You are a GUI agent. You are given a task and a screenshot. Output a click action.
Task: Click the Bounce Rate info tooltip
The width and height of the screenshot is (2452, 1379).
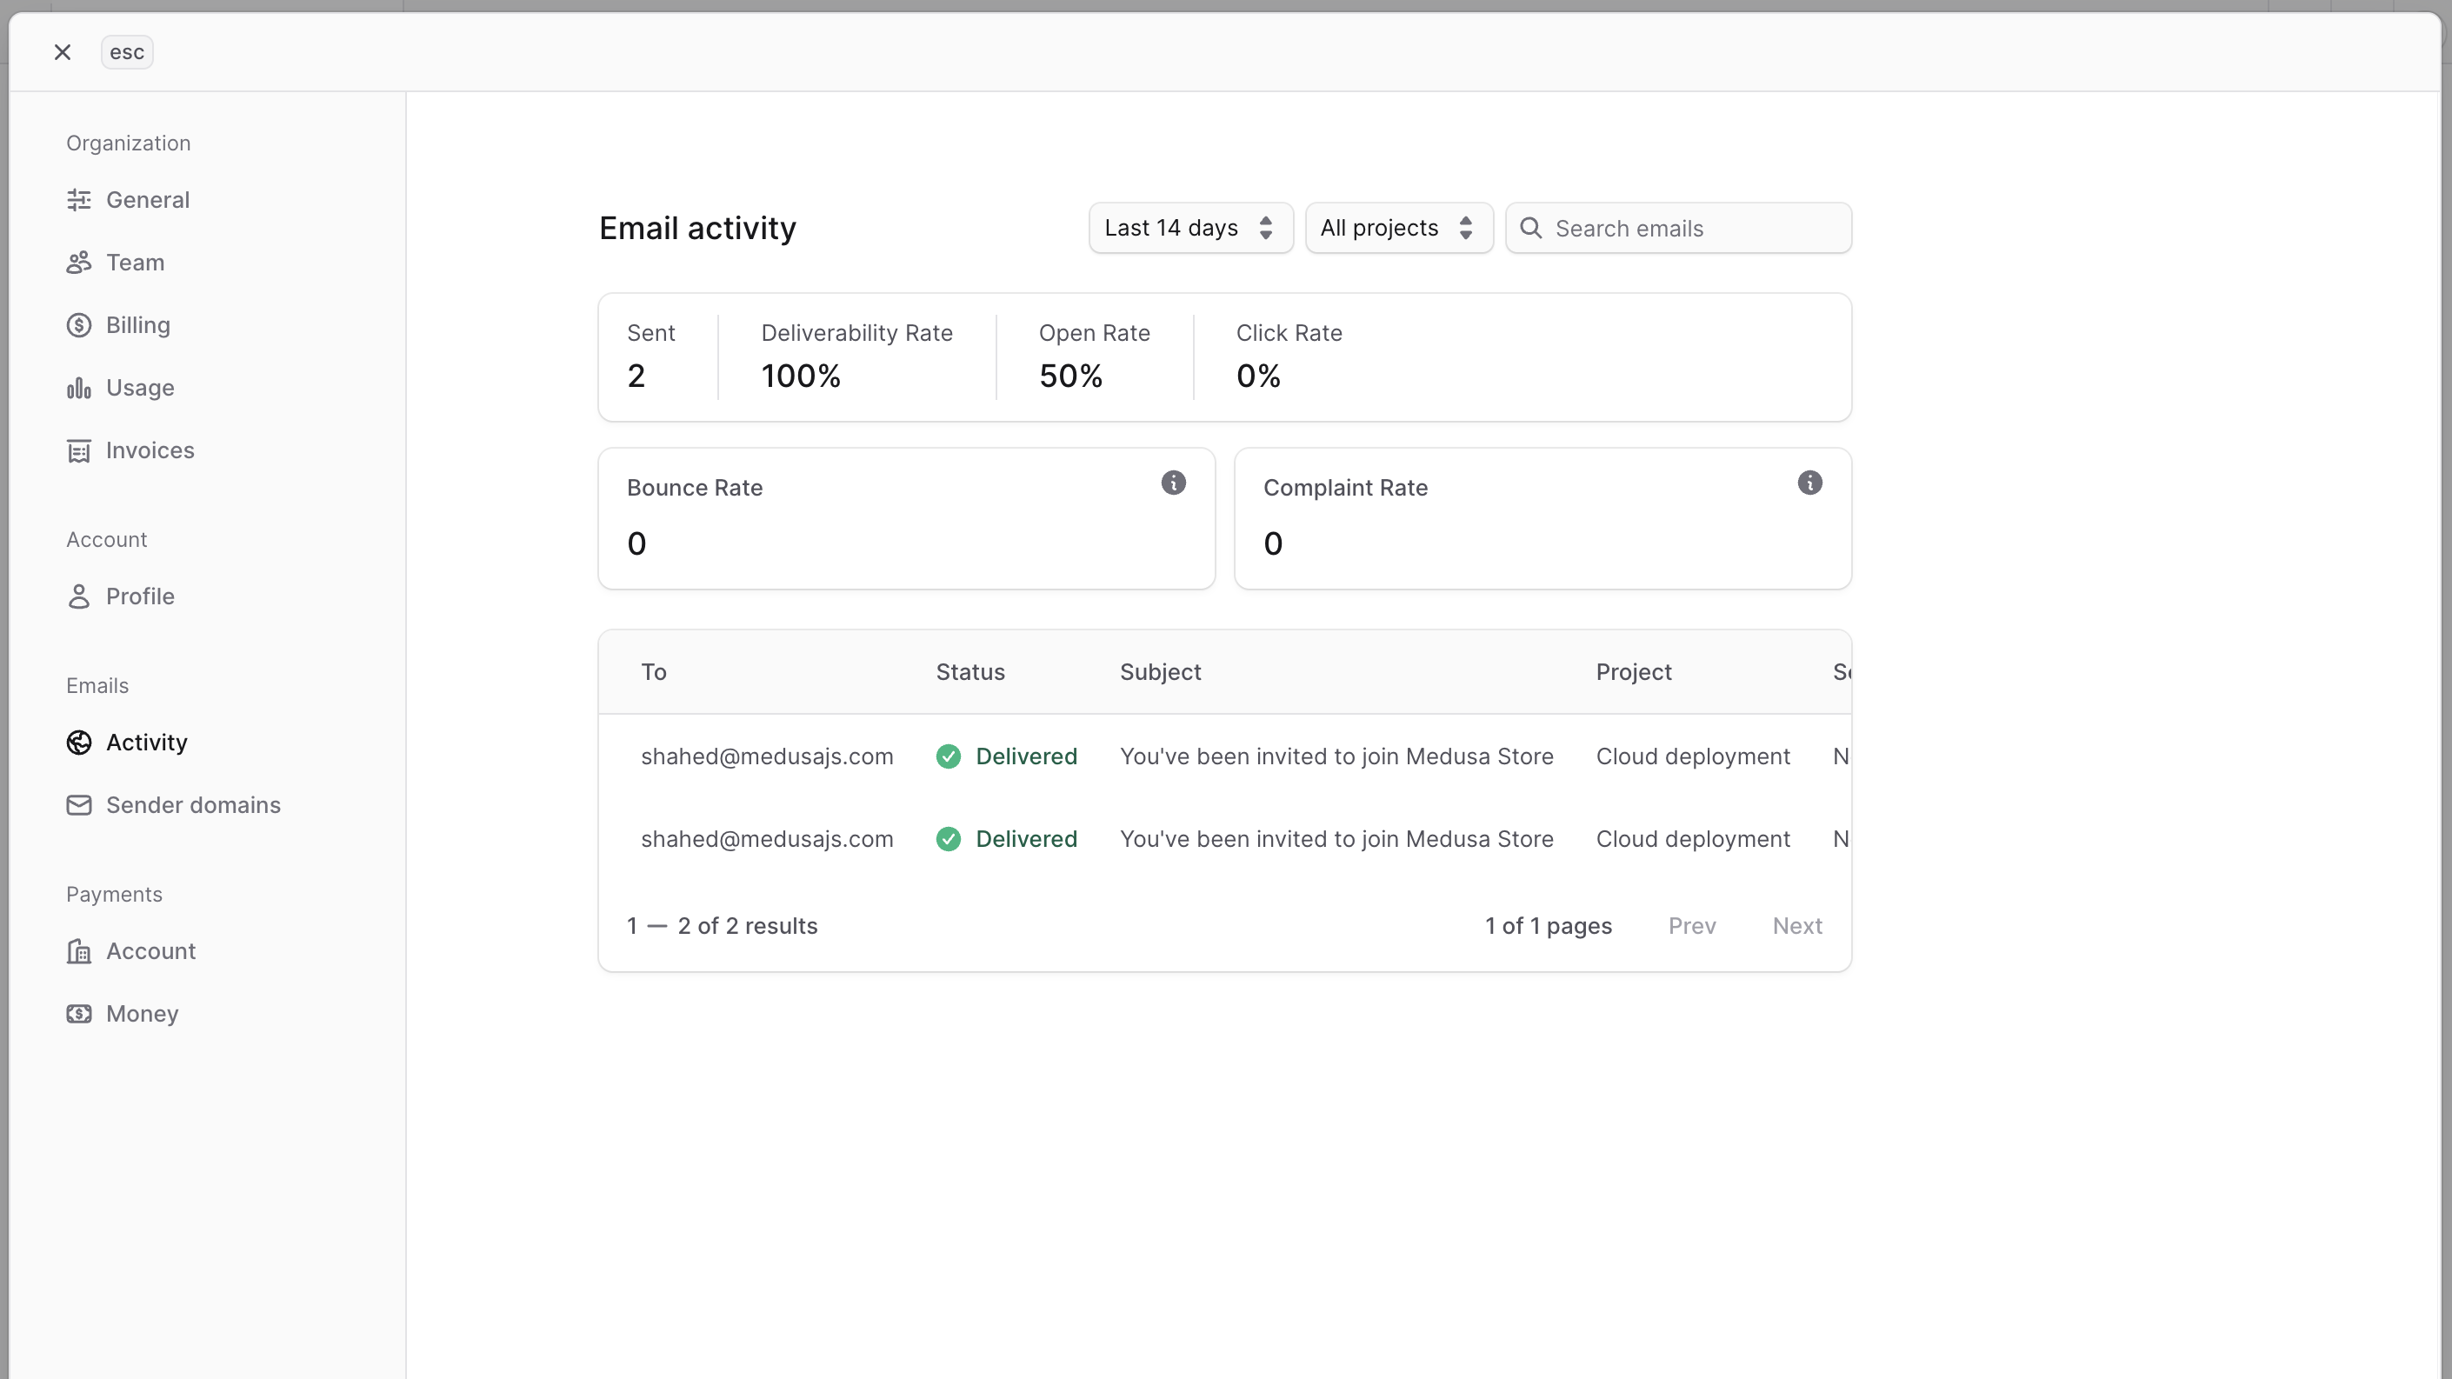click(1174, 483)
